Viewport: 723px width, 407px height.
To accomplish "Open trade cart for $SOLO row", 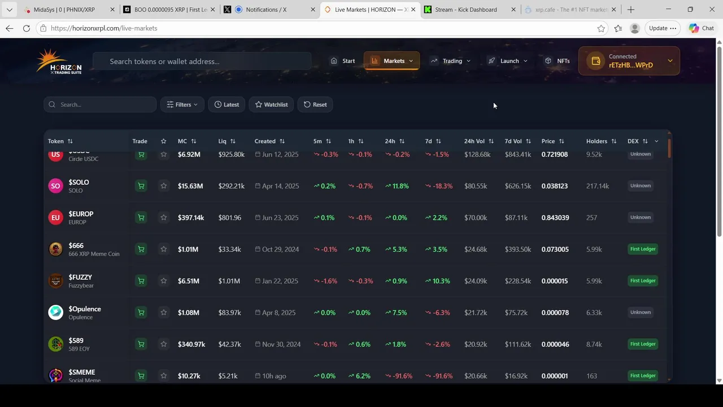I will 141,186.
